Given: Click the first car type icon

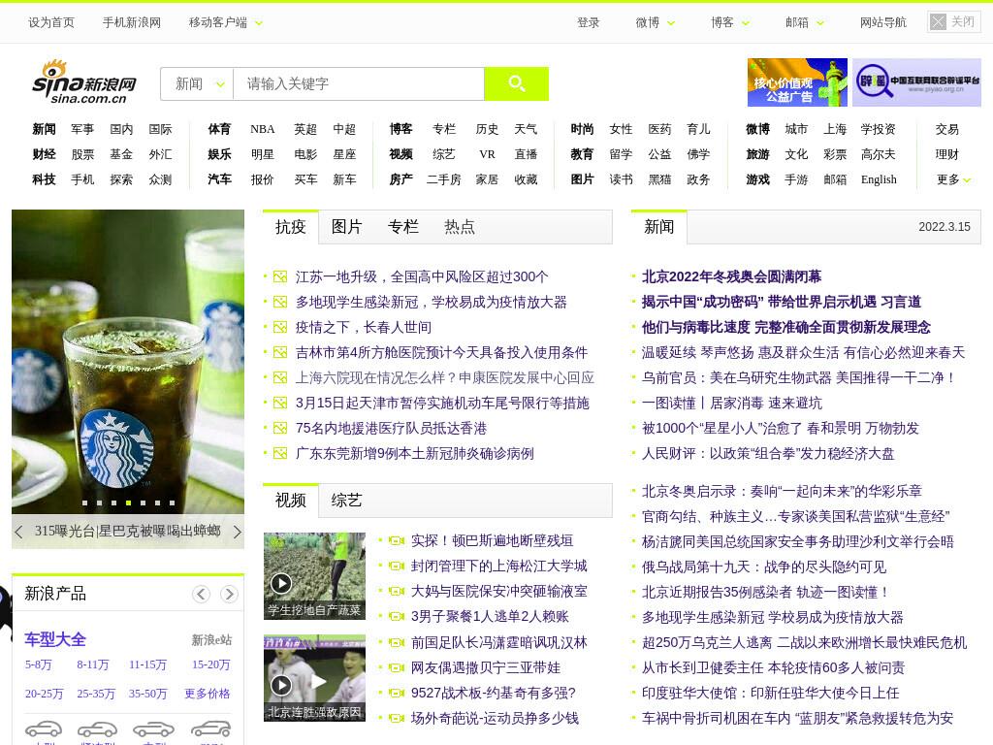Looking at the screenshot, I should (43, 729).
